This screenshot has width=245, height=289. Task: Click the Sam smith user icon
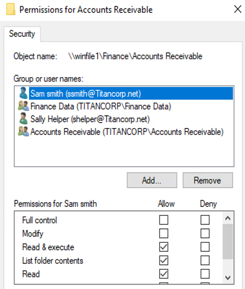point(24,93)
